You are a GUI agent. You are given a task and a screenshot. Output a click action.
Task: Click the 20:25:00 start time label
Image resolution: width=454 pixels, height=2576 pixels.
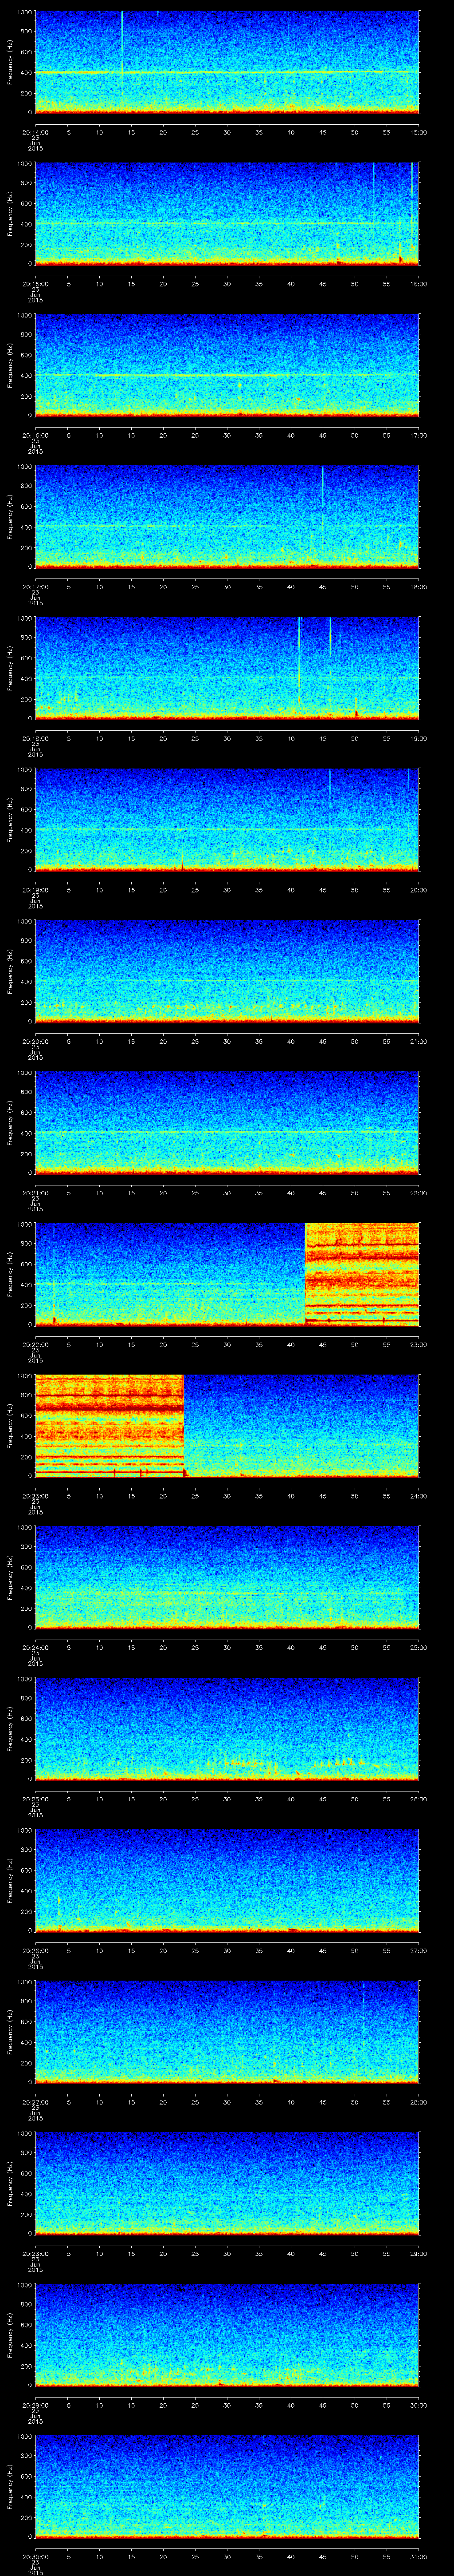coord(36,1798)
